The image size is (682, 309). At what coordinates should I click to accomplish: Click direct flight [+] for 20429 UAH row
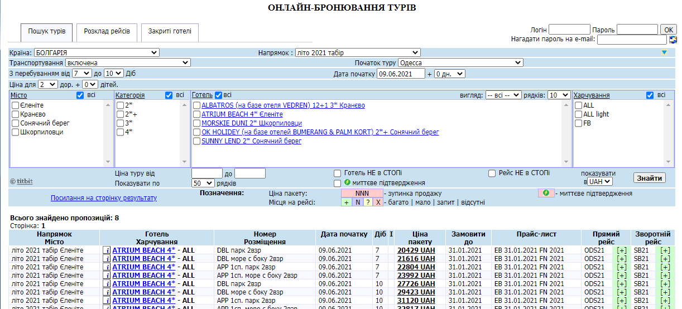(622, 250)
